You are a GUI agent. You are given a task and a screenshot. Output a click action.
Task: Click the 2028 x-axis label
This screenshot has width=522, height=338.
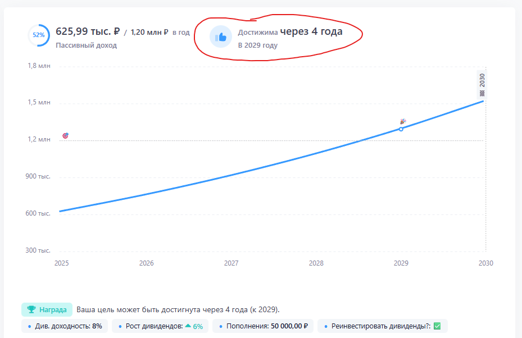316,263
